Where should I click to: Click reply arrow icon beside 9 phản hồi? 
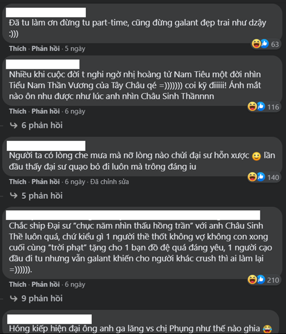click(x=14, y=298)
